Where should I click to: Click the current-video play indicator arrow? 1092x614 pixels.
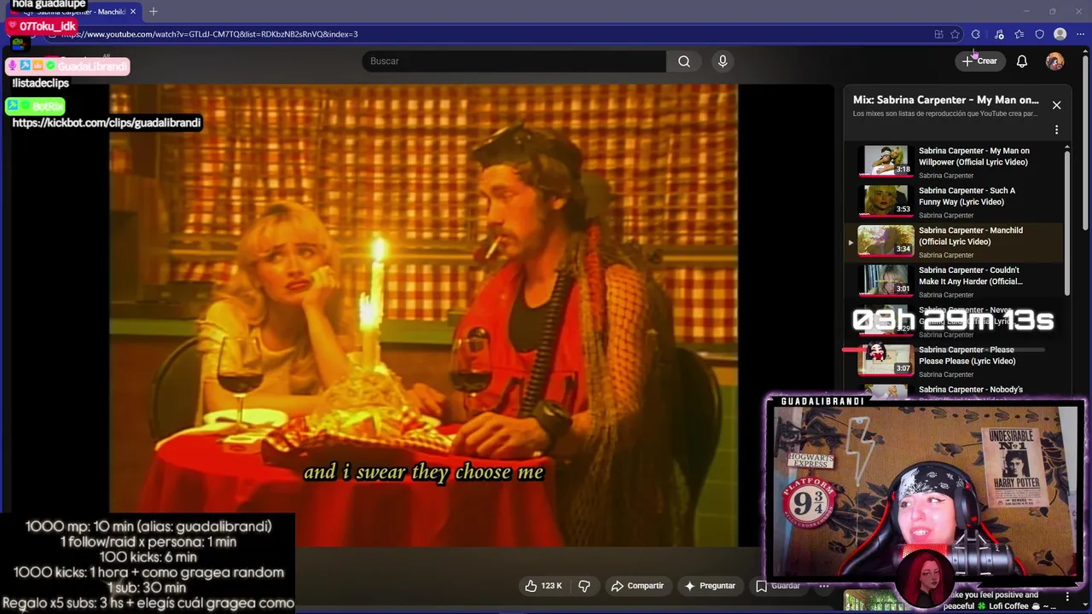pyautogui.click(x=851, y=243)
